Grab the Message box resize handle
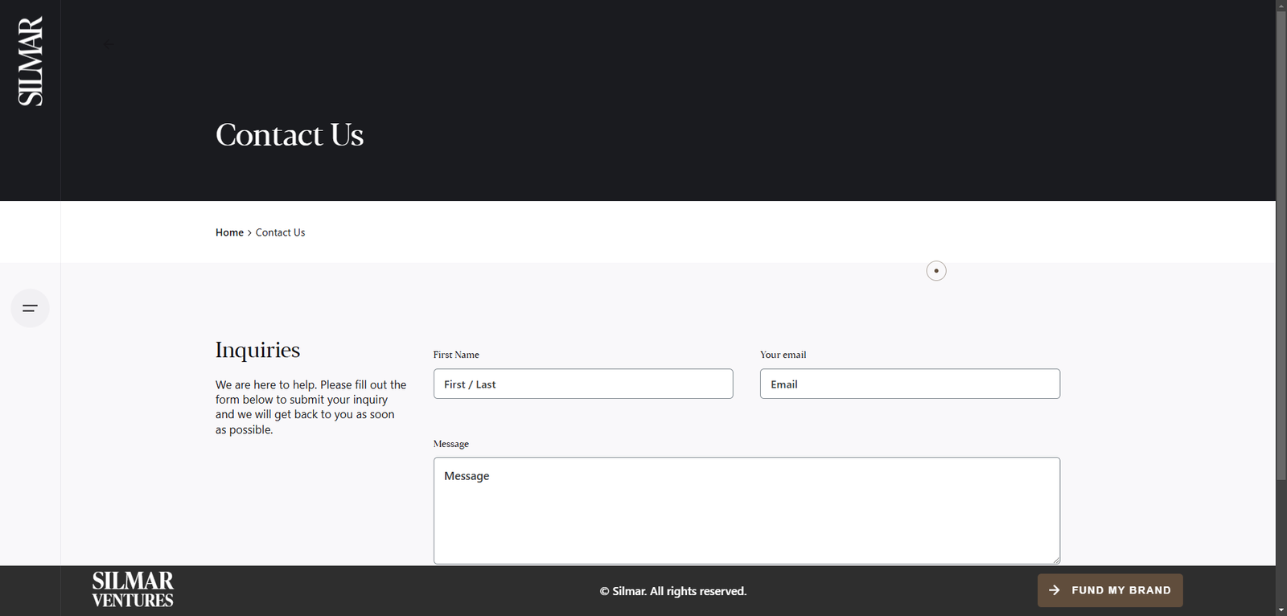The height and width of the screenshot is (616, 1287). (x=1055, y=560)
